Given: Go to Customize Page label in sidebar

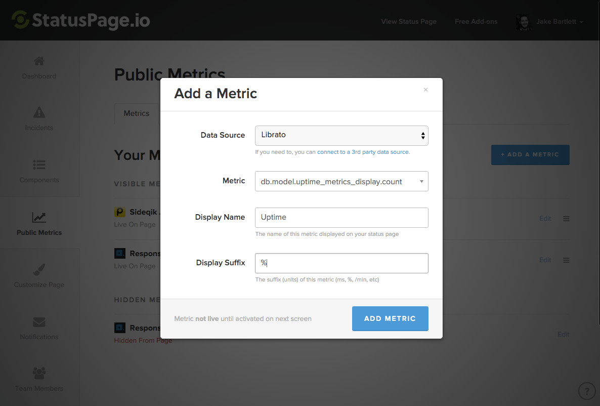Looking at the screenshot, I should 39,285.
